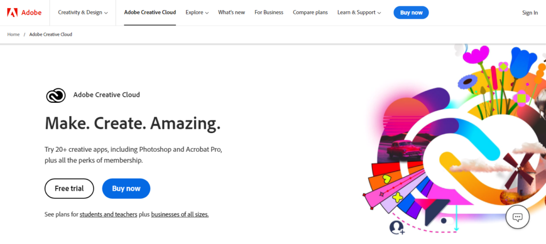This screenshot has width=546, height=244.
Task: Click the hero Buy now button below the headline
Action: [126, 189]
